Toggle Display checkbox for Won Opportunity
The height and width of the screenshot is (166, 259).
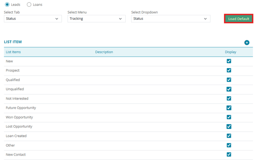[x=229, y=117]
